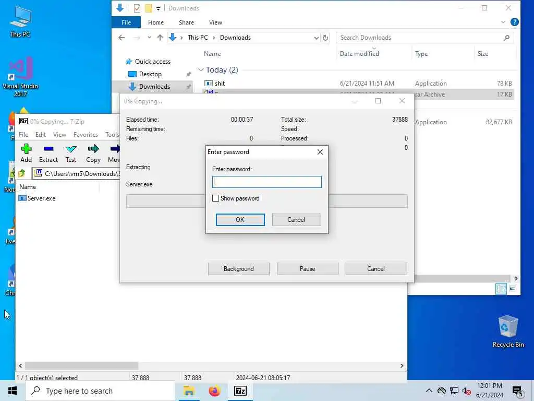Screen dimensions: 534x401
Task: Open the File tab in Explorer
Action: tap(126, 22)
